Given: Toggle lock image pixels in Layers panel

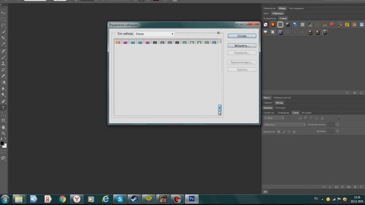Looking at the screenshot, I should (x=284, y=132).
